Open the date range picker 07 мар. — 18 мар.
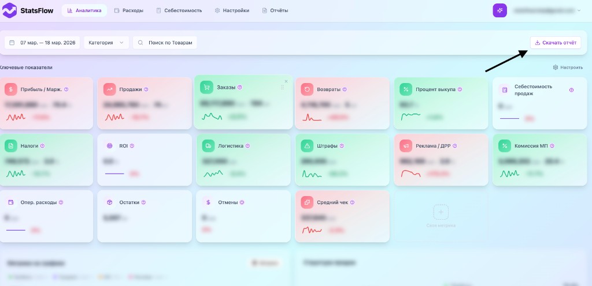Image resolution: width=592 pixels, height=286 pixels. tap(42, 43)
